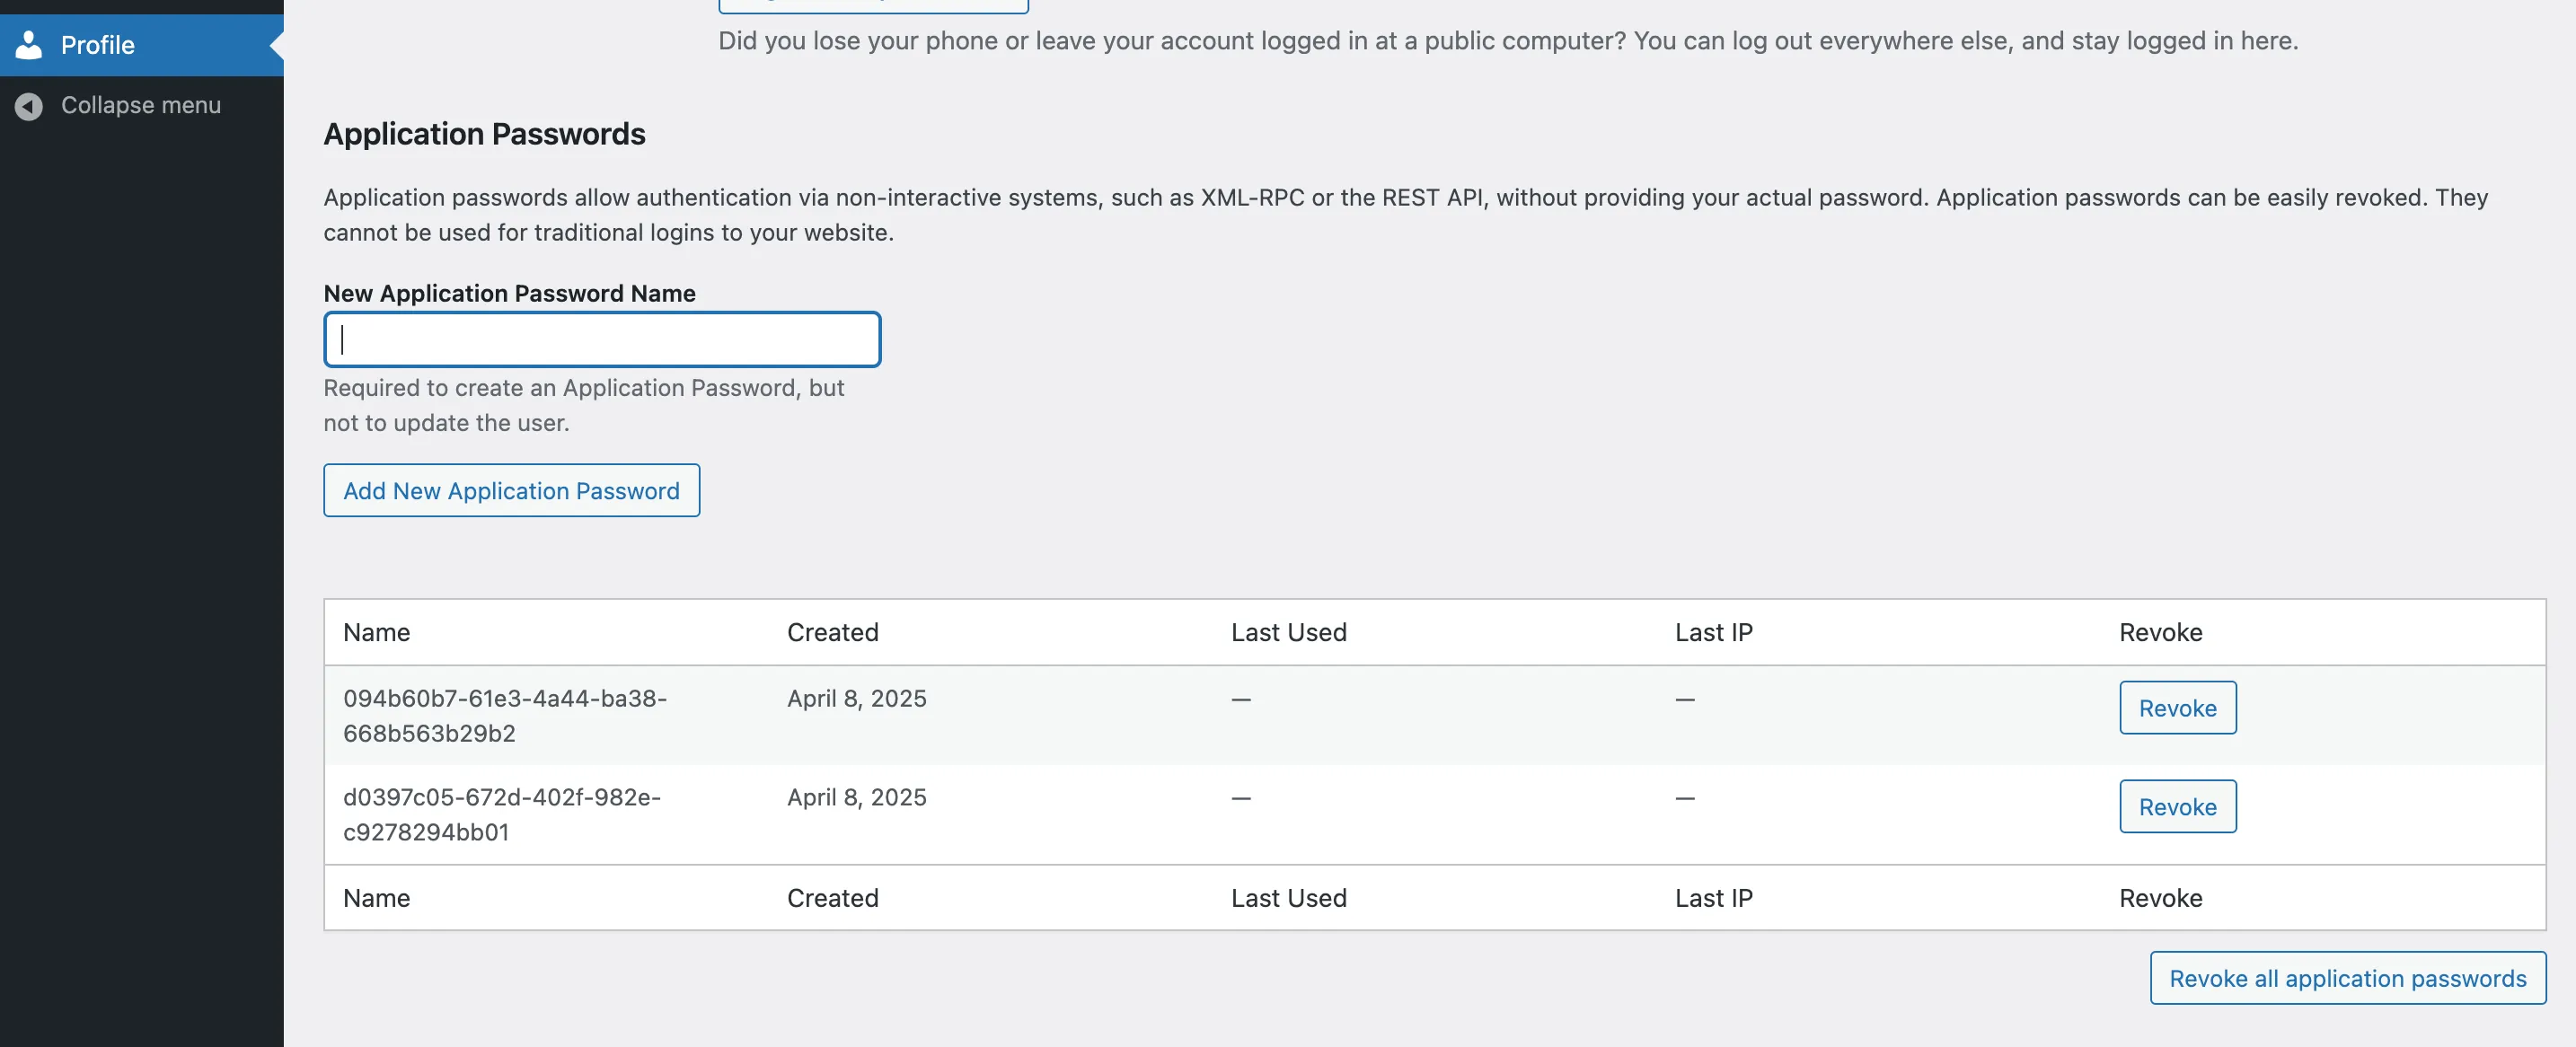Click the Last IP header at table top
The height and width of the screenshot is (1047, 2576).
(x=1713, y=632)
